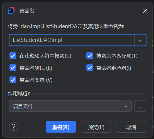154x139 pixels.
Task: Open the scope browse ellipsis button
Action: (140, 106)
